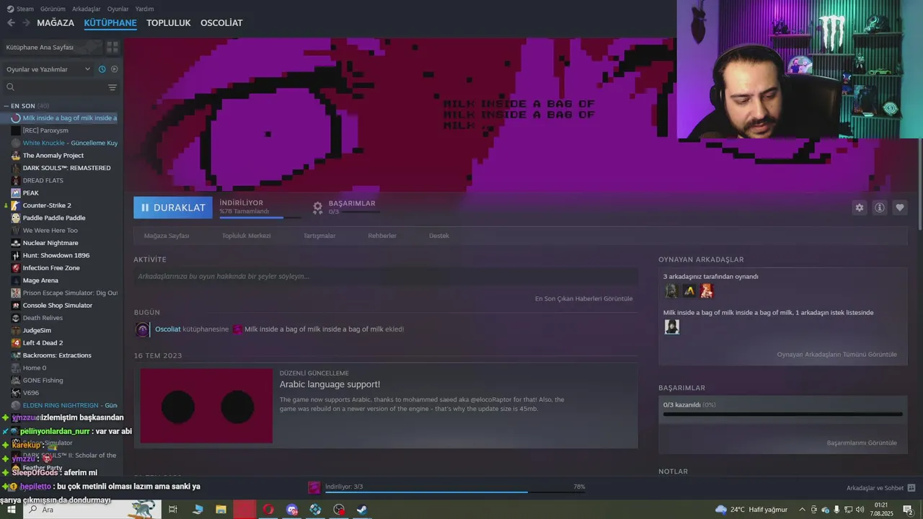The width and height of the screenshot is (923, 519).
Task: Open the Steam menu
Action: coord(20,9)
